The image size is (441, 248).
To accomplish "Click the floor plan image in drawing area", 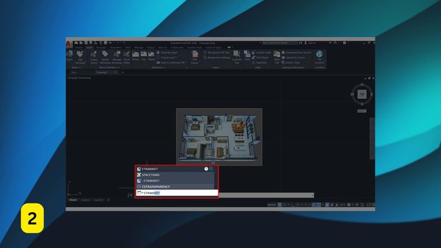I will tap(219, 137).
